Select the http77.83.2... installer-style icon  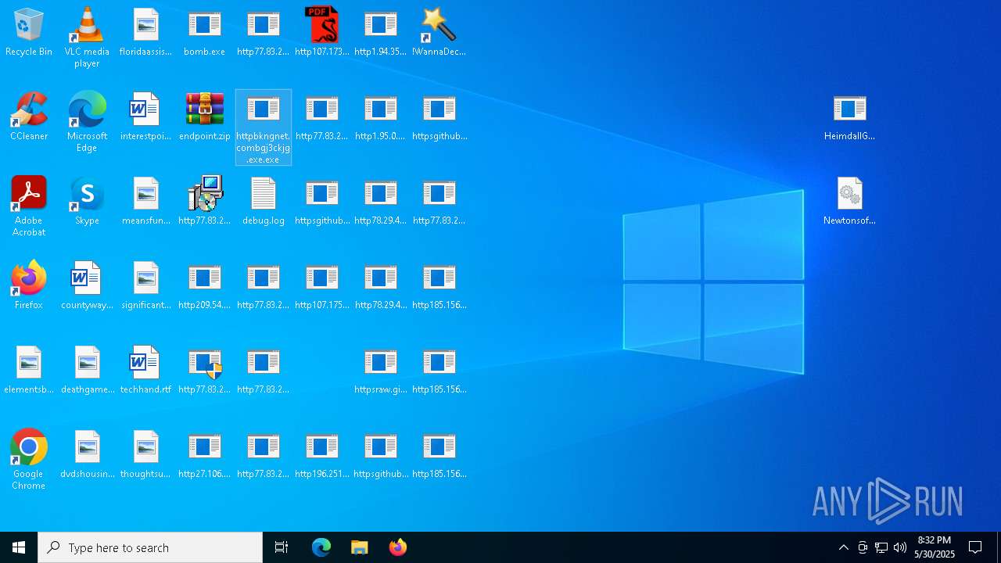click(205, 202)
